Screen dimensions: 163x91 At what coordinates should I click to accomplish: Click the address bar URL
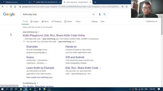(71, 7)
